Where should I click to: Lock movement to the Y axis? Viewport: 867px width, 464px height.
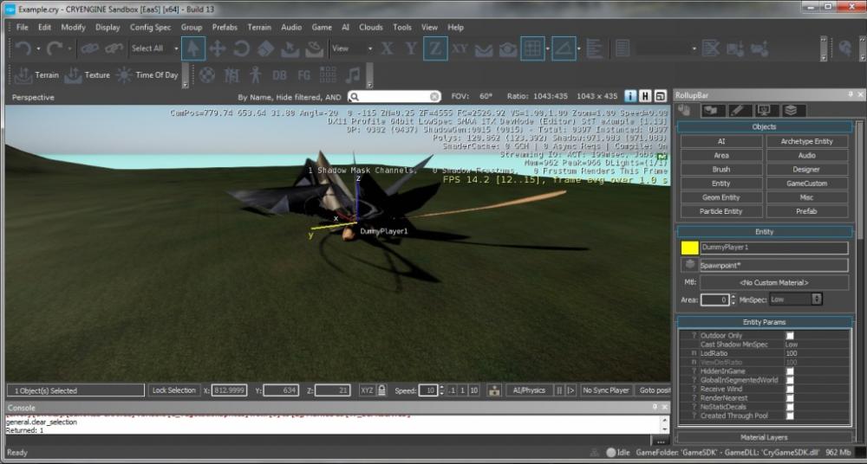[x=411, y=48]
